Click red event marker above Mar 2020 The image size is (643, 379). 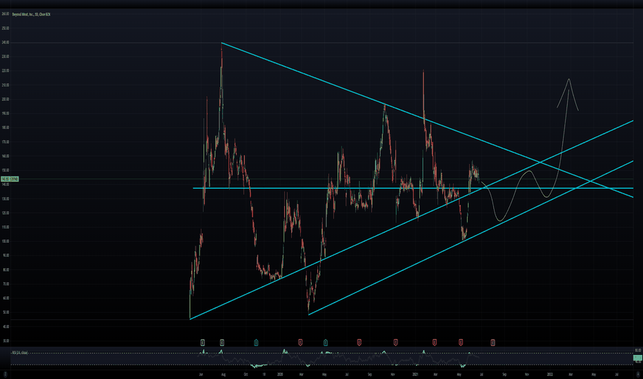pos(300,342)
